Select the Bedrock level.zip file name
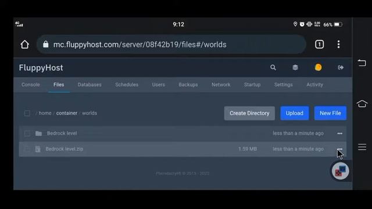This screenshot has width=372, height=209. coord(65,149)
